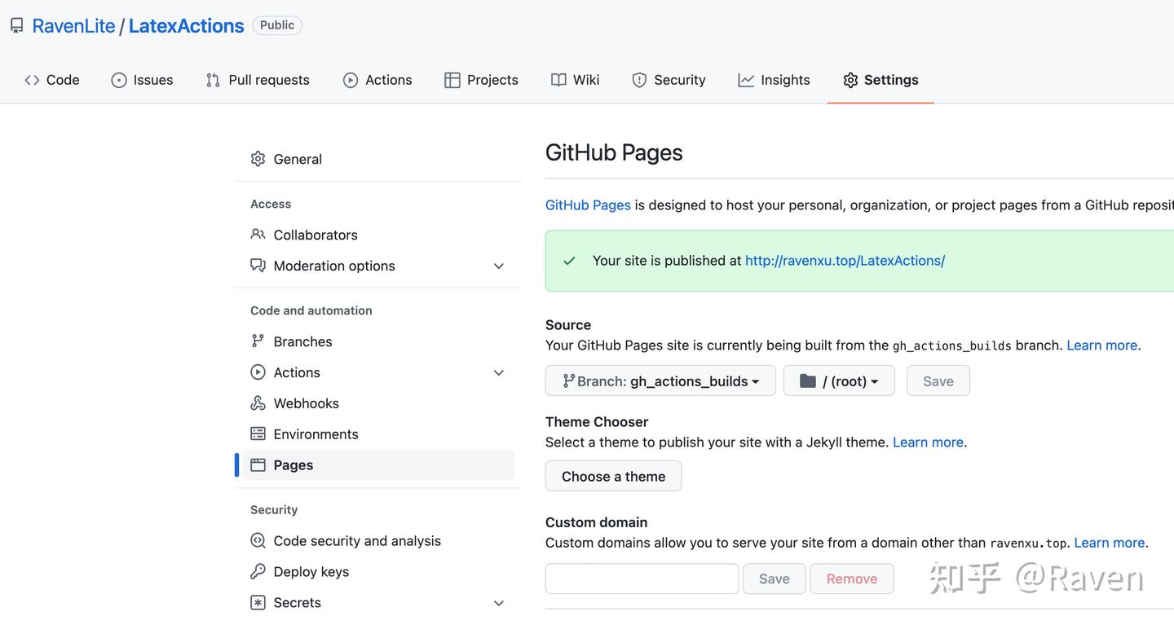Select the Issues icon in the navigation

pyautogui.click(x=119, y=80)
